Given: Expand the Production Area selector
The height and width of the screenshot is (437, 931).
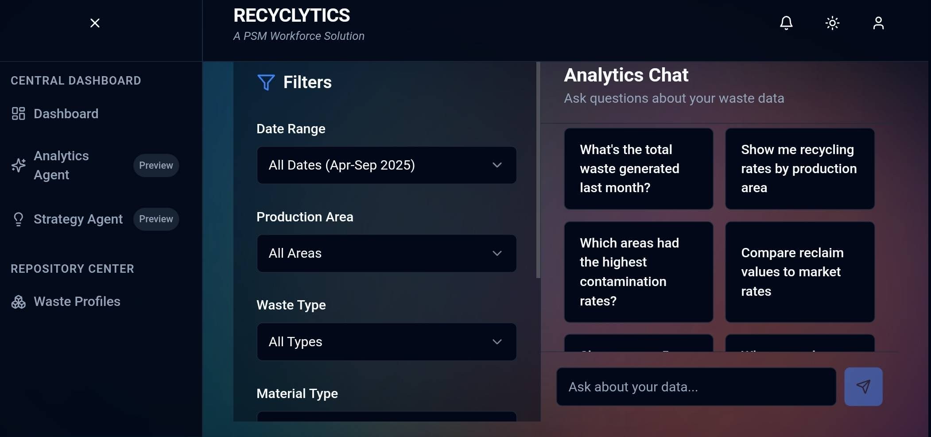Looking at the screenshot, I should pos(386,253).
